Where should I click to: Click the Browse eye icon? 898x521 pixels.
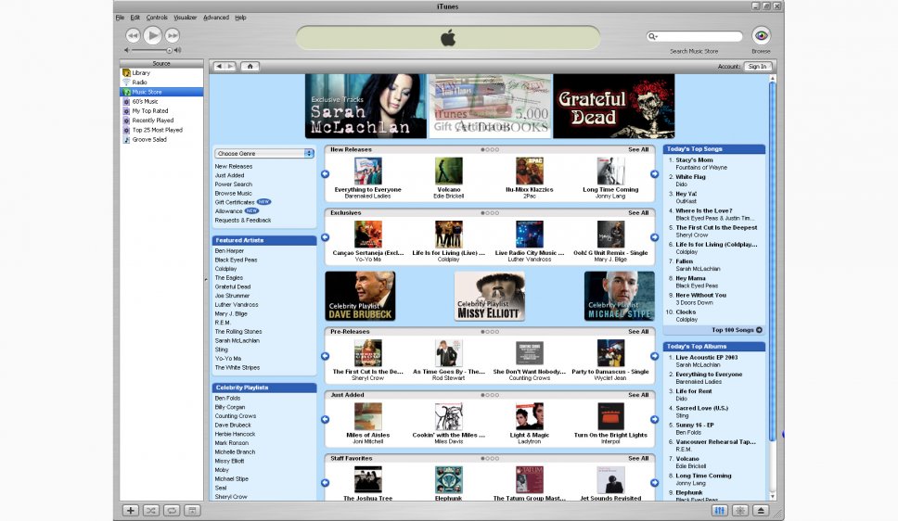click(761, 35)
